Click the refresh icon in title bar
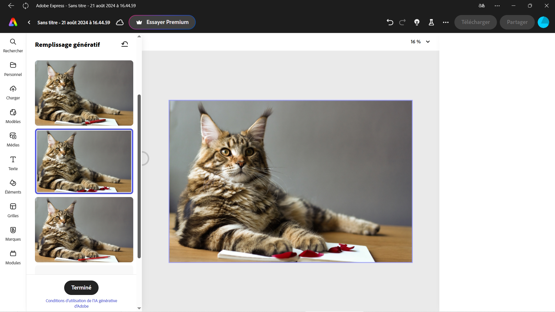 point(25,5)
